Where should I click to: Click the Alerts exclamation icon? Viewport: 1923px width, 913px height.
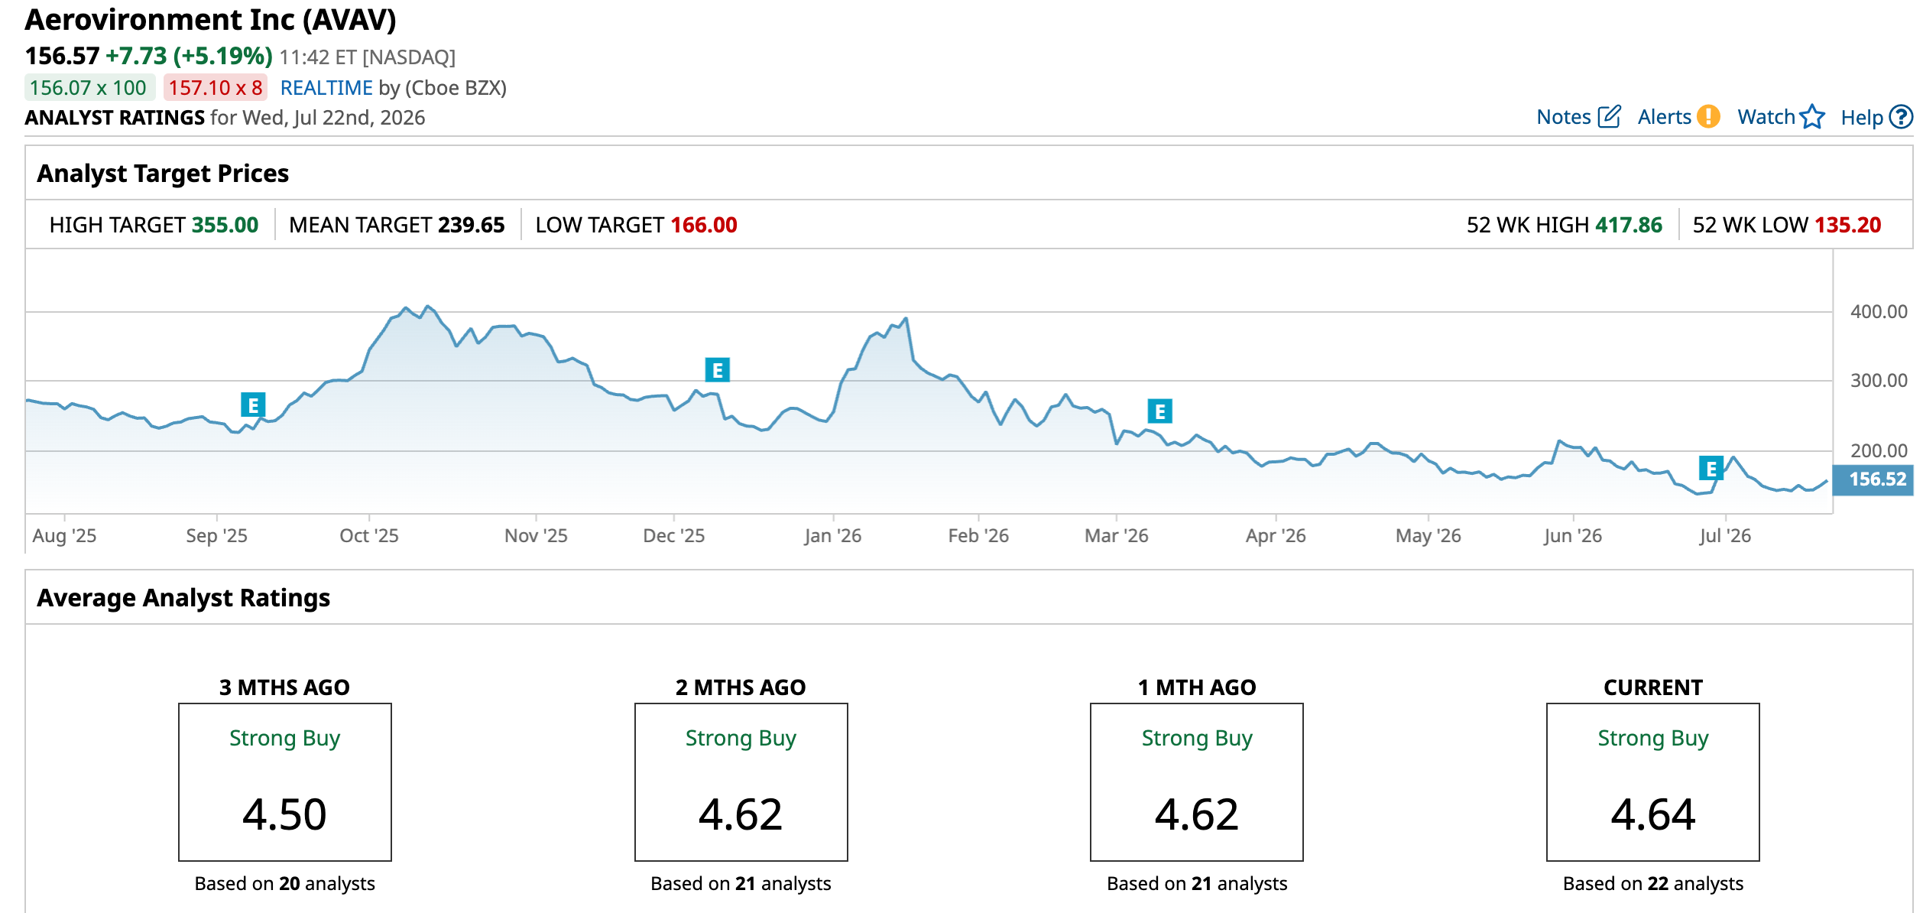point(1708,117)
